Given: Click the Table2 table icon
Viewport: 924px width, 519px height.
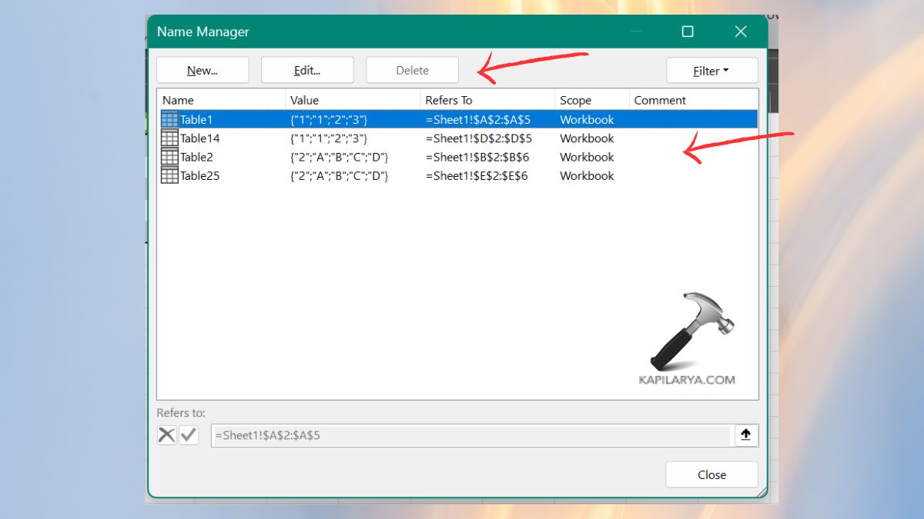Looking at the screenshot, I should point(169,157).
